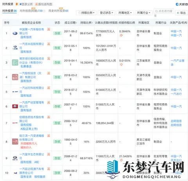Open 一汽股权投资（天津）有限公司 link
The image size is (188, 181).
pyautogui.click(x=30, y=75)
